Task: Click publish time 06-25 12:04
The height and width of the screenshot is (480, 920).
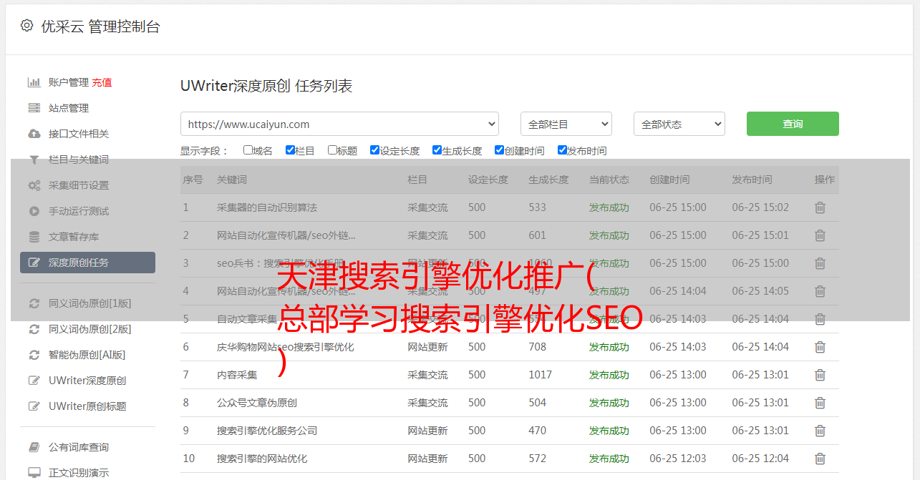Action: click(x=760, y=459)
